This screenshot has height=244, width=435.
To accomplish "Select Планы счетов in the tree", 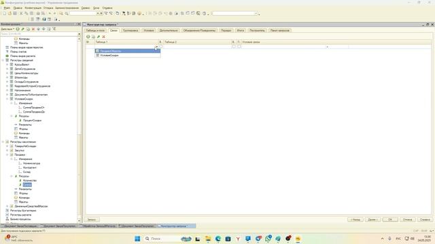I will (18, 52).
